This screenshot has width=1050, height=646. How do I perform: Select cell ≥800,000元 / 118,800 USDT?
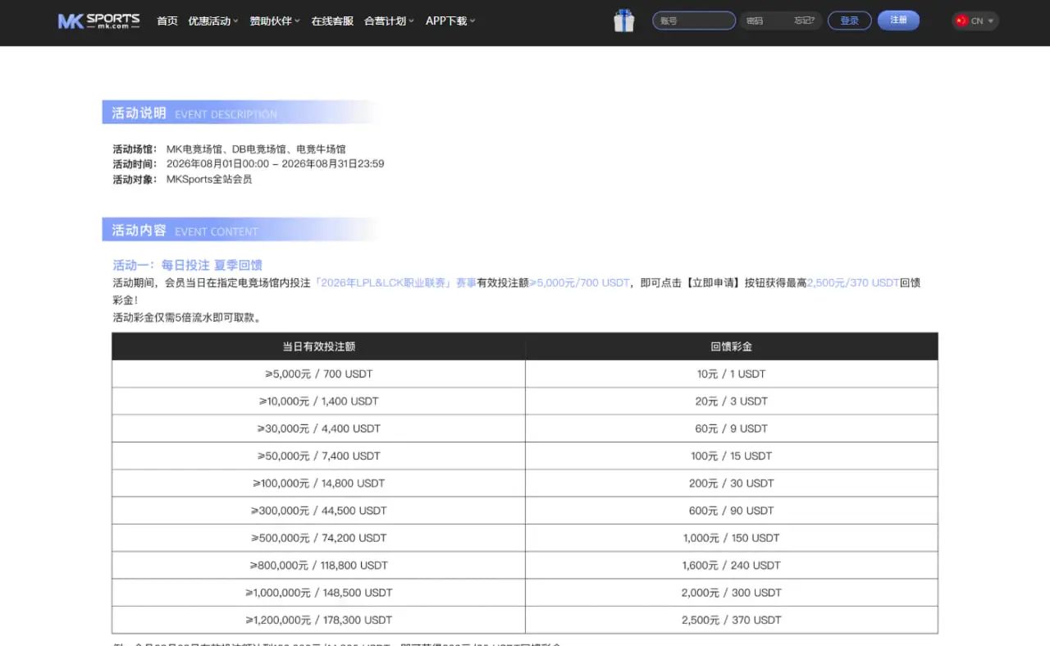tap(318, 566)
